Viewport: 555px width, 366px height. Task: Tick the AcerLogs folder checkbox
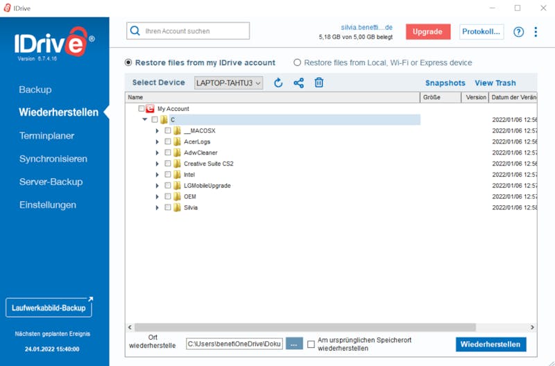coord(168,141)
